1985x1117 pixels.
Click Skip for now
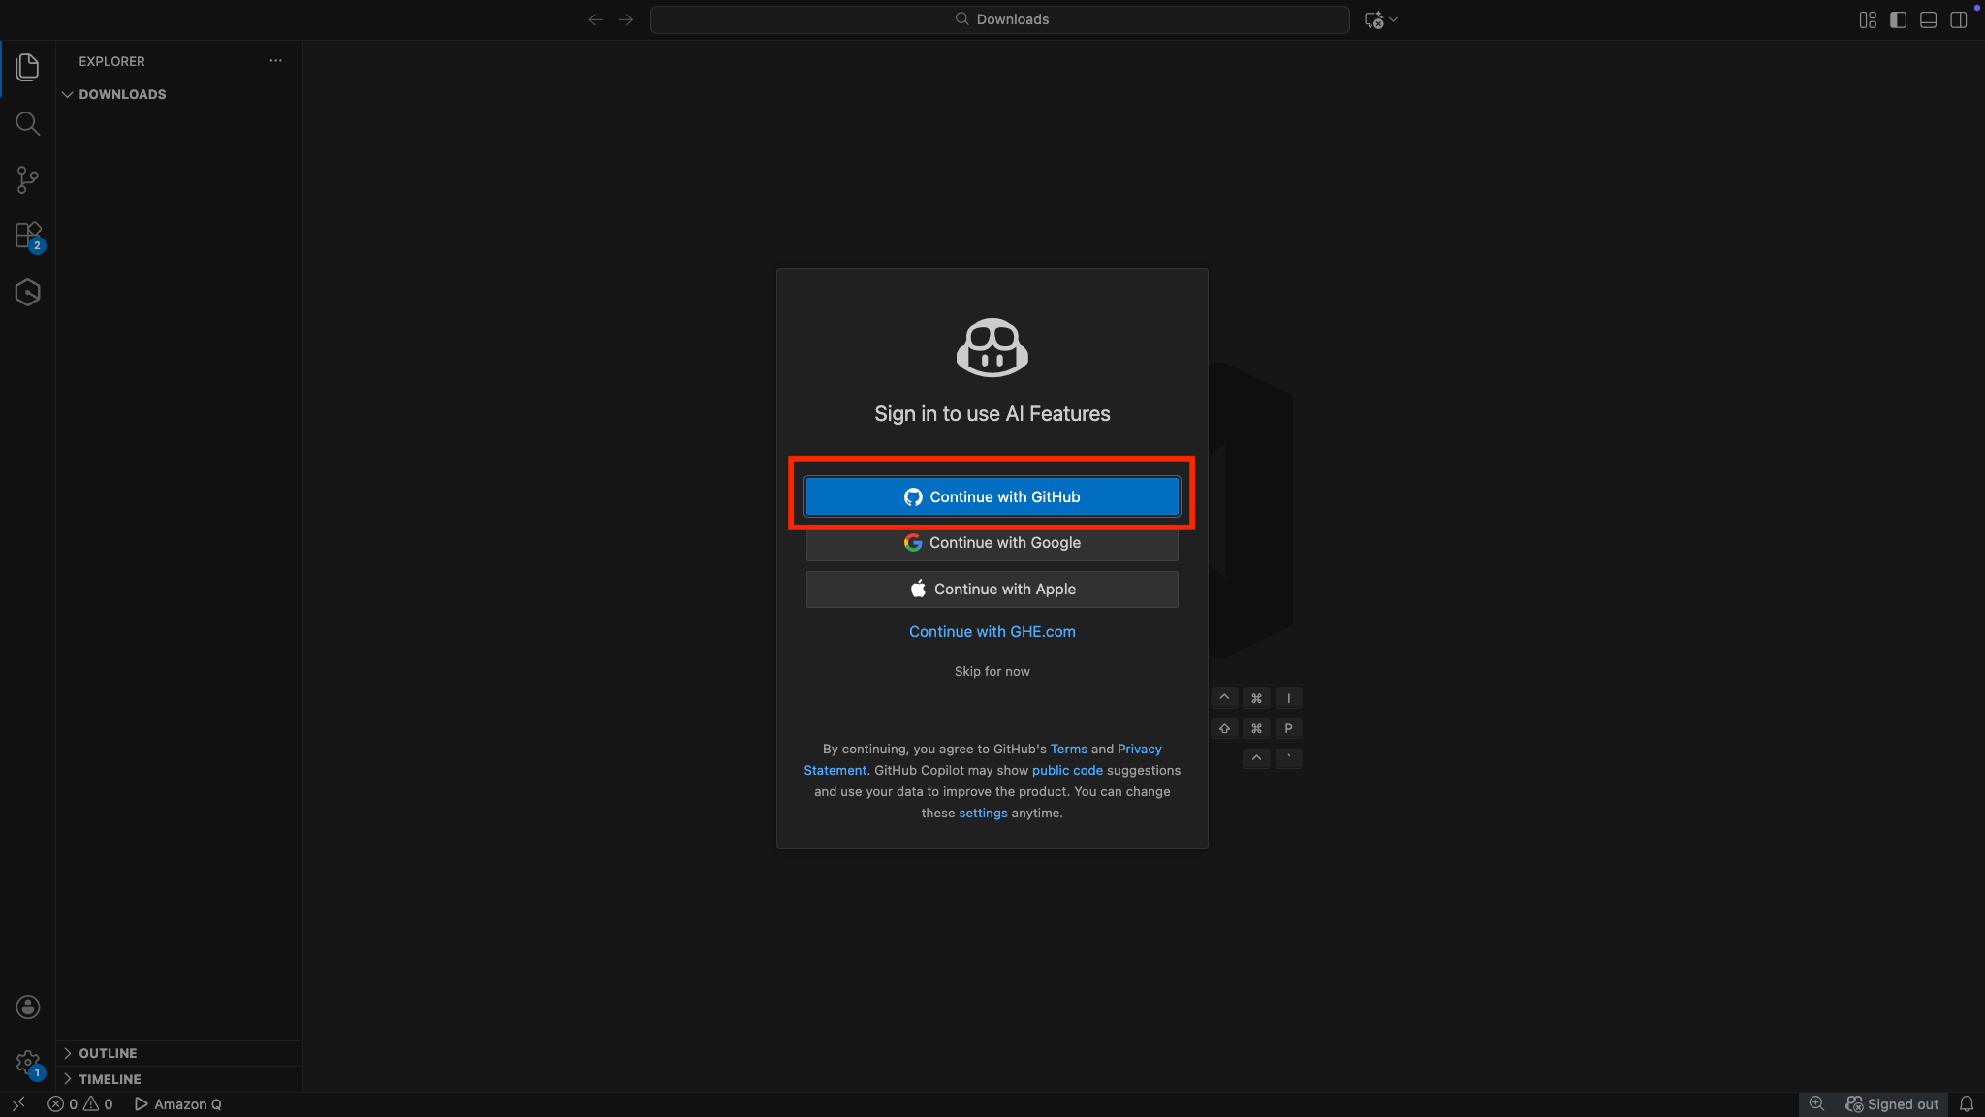tap(992, 671)
